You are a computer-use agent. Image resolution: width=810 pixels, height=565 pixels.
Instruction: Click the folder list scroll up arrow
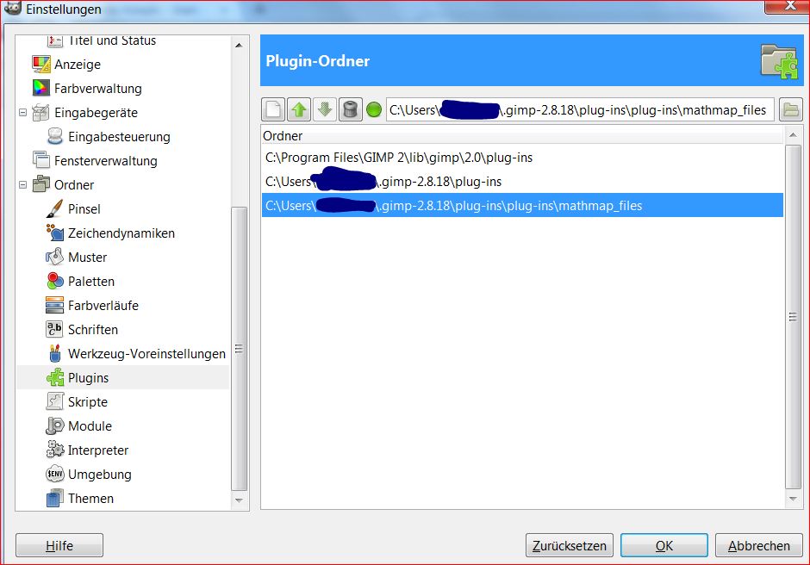(793, 135)
